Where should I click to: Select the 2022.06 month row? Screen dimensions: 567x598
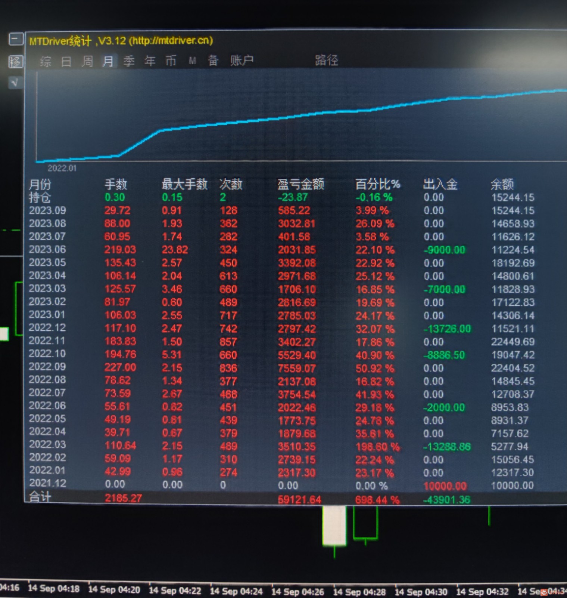click(x=282, y=407)
